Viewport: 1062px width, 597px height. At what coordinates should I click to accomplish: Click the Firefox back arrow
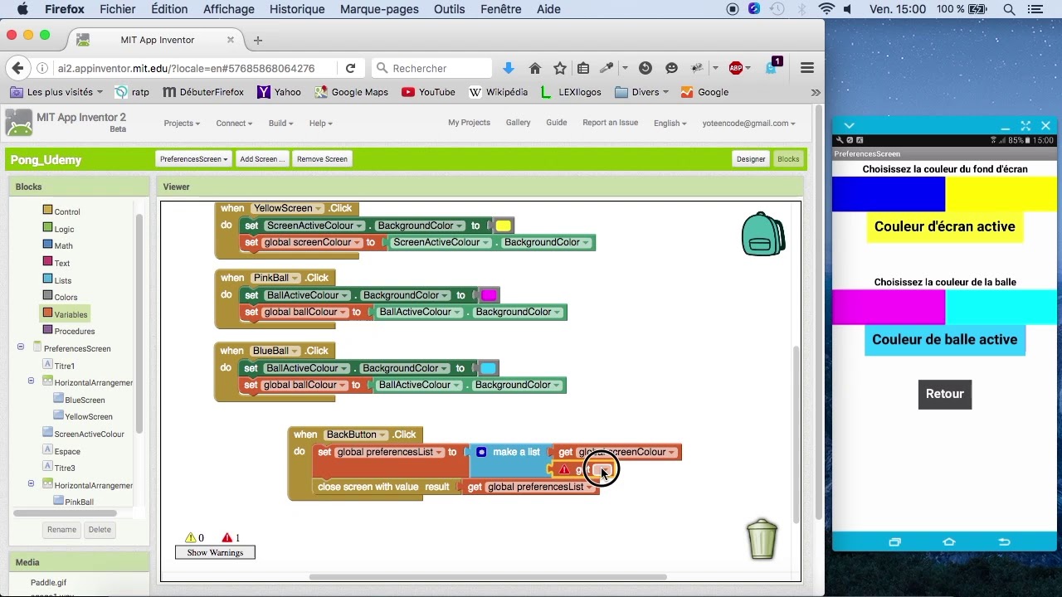17,68
